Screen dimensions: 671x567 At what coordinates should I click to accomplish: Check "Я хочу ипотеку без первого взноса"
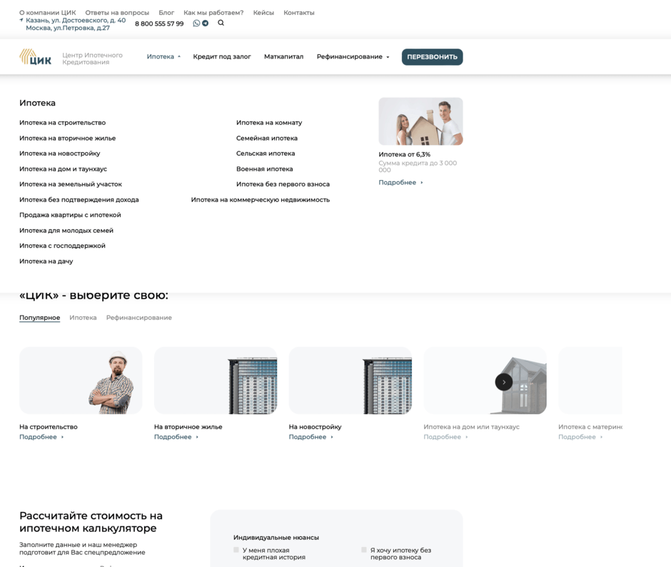[x=364, y=549]
